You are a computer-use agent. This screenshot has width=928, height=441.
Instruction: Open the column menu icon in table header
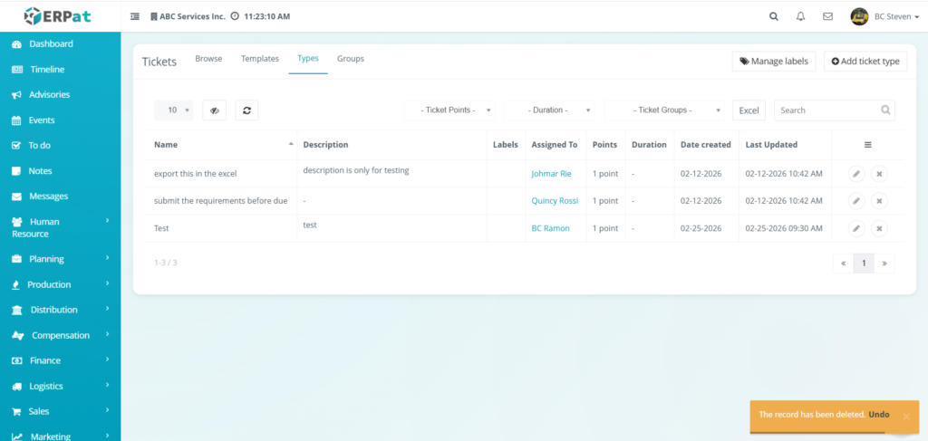[867, 145]
